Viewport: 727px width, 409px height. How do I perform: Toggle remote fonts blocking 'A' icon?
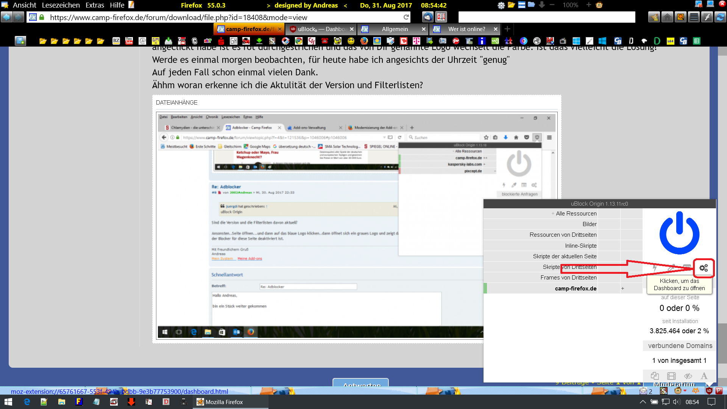coord(704,376)
